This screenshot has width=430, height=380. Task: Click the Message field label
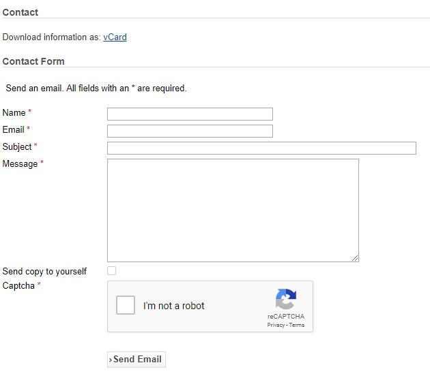coord(20,164)
